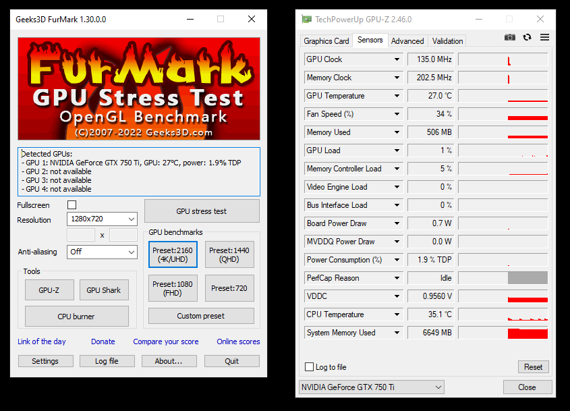
Task: Follow the Link of the day
Action: (41, 341)
